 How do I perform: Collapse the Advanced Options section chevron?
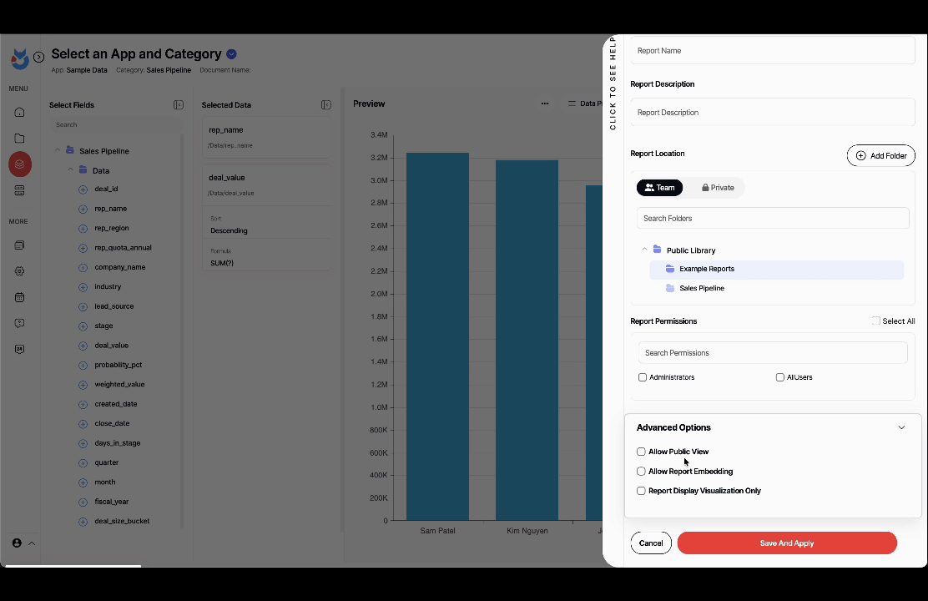[x=901, y=427]
